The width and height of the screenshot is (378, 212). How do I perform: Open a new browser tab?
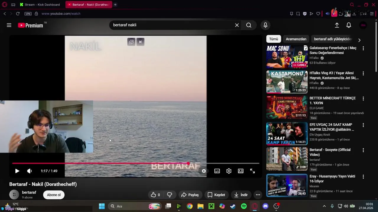click(x=115, y=4)
